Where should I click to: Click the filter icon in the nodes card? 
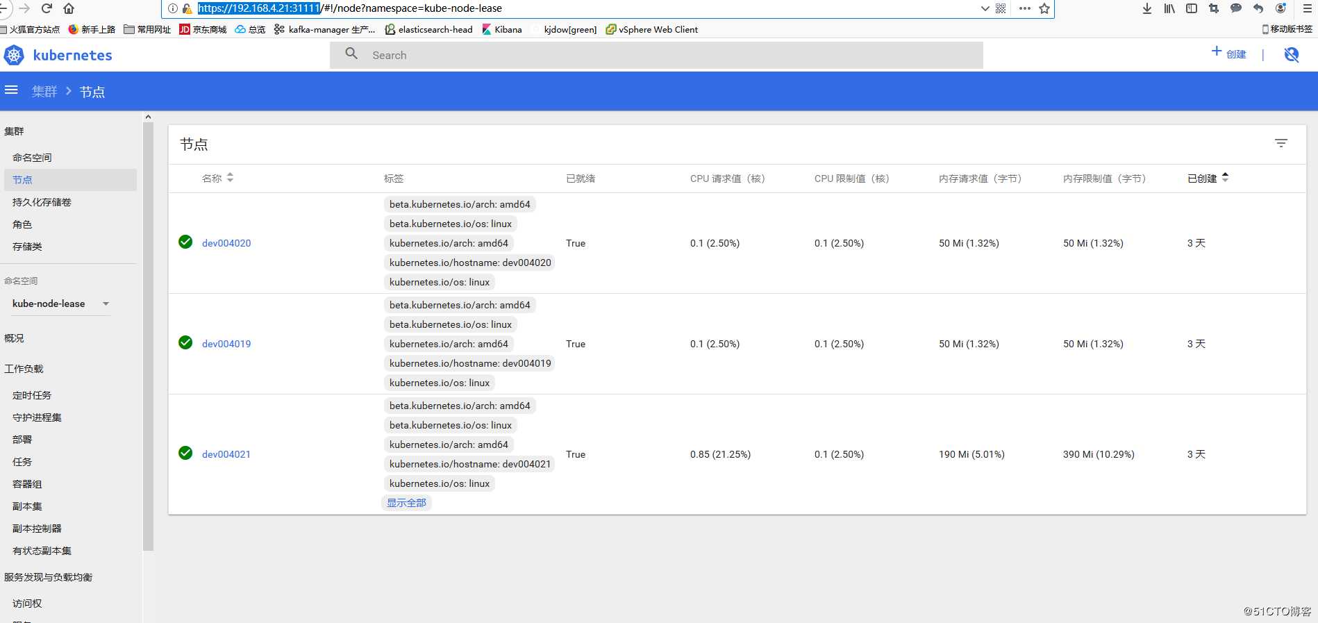click(x=1281, y=143)
